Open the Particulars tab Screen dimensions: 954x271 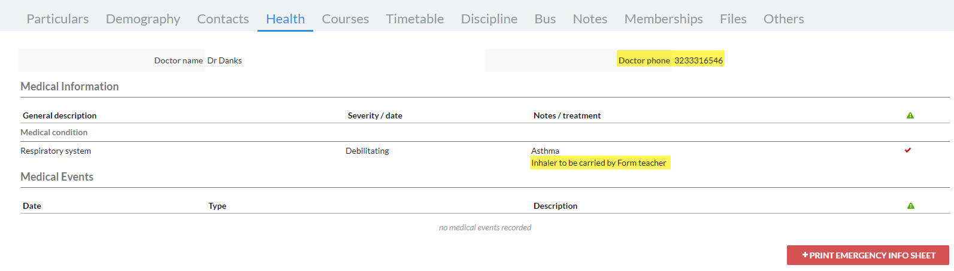57,19
